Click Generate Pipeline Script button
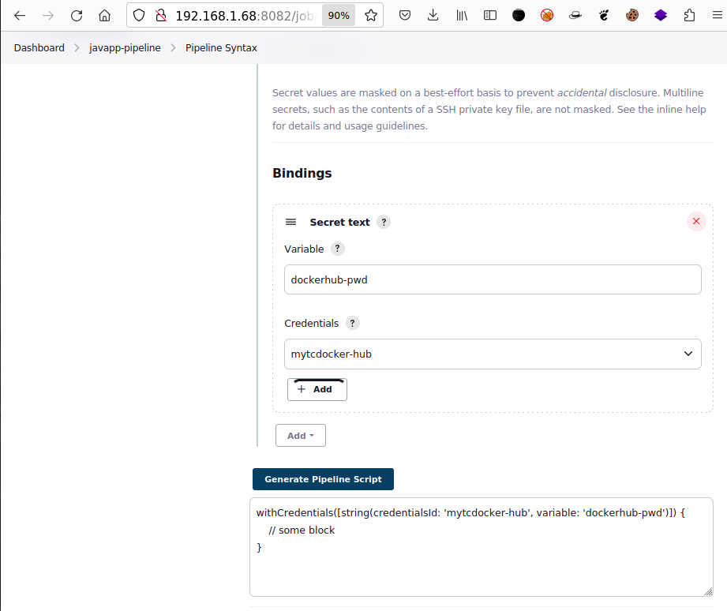This screenshot has width=727, height=611. pyautogui.click(x=323, y=479)
